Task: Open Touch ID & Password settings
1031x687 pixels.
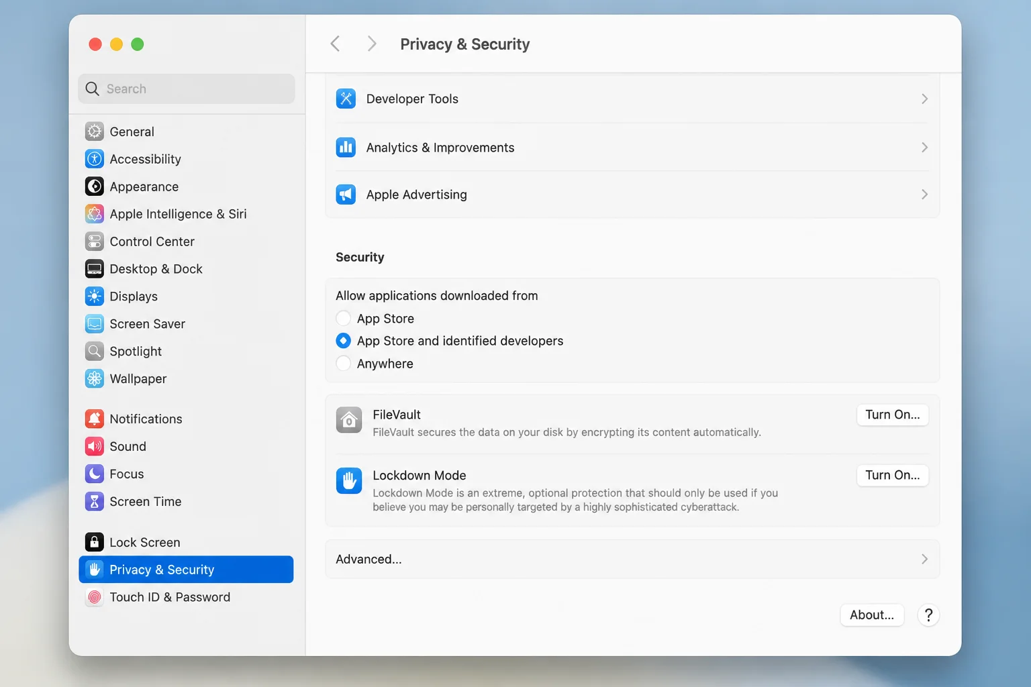Action: pos(186,597)
